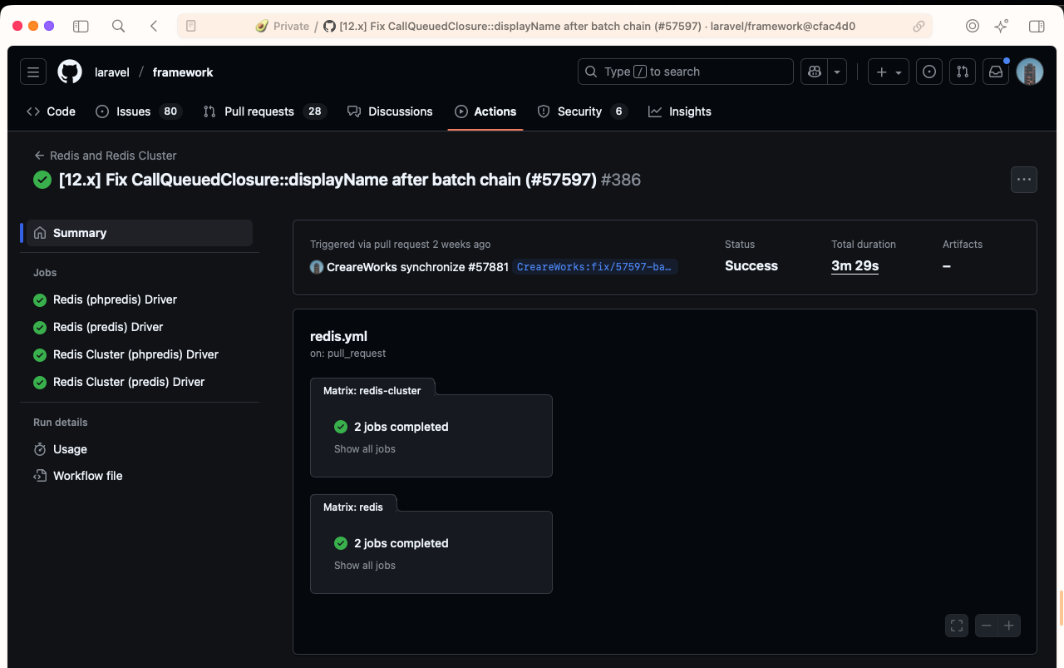The height and width of the screenshot is (668, 1064).
Task: Go back to Redis and Redis Cluster workflow
Action: click(x=105, y=156)
